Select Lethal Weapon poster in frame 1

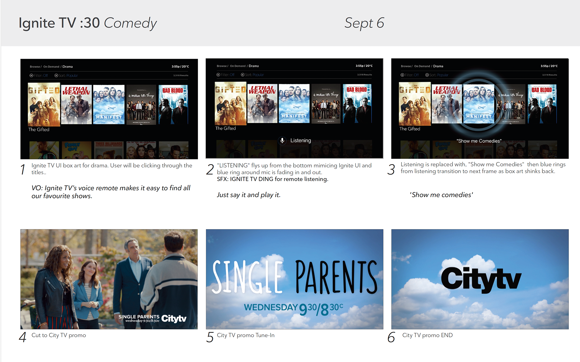(76, 105)
